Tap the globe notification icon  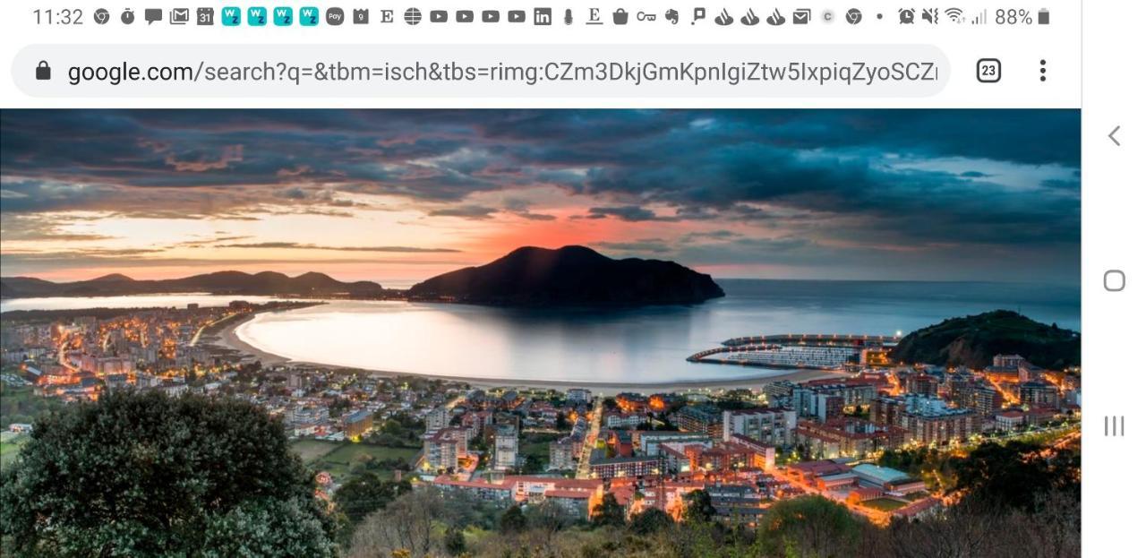[413, 17]
